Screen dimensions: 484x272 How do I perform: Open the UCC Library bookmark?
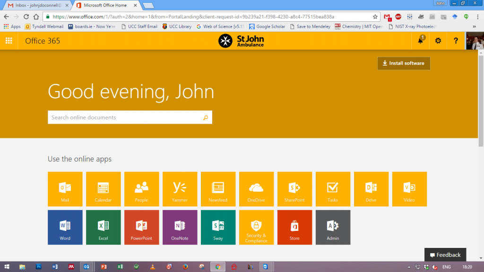coord(177,26)
